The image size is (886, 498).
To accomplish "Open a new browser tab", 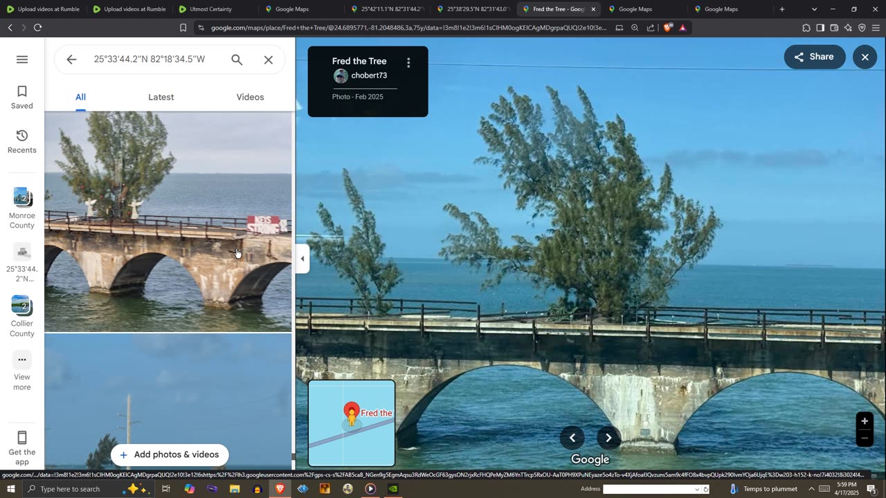I will (x=782, y=9).
